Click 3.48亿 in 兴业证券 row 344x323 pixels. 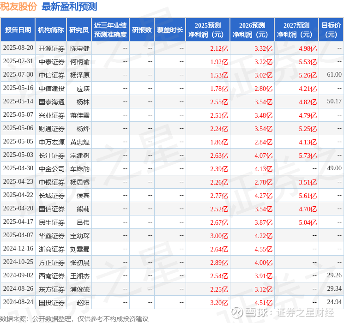point(264,115)
